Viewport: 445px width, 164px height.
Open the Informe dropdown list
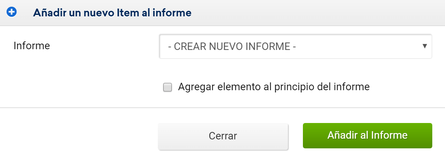point(295,47)
